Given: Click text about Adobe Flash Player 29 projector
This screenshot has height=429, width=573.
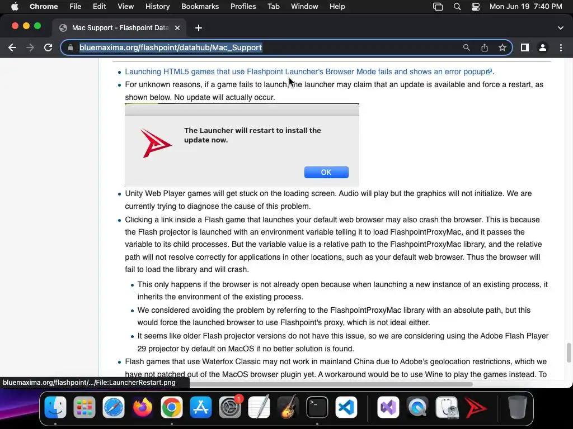Looking at the screenshot, I should click(343, 342).
